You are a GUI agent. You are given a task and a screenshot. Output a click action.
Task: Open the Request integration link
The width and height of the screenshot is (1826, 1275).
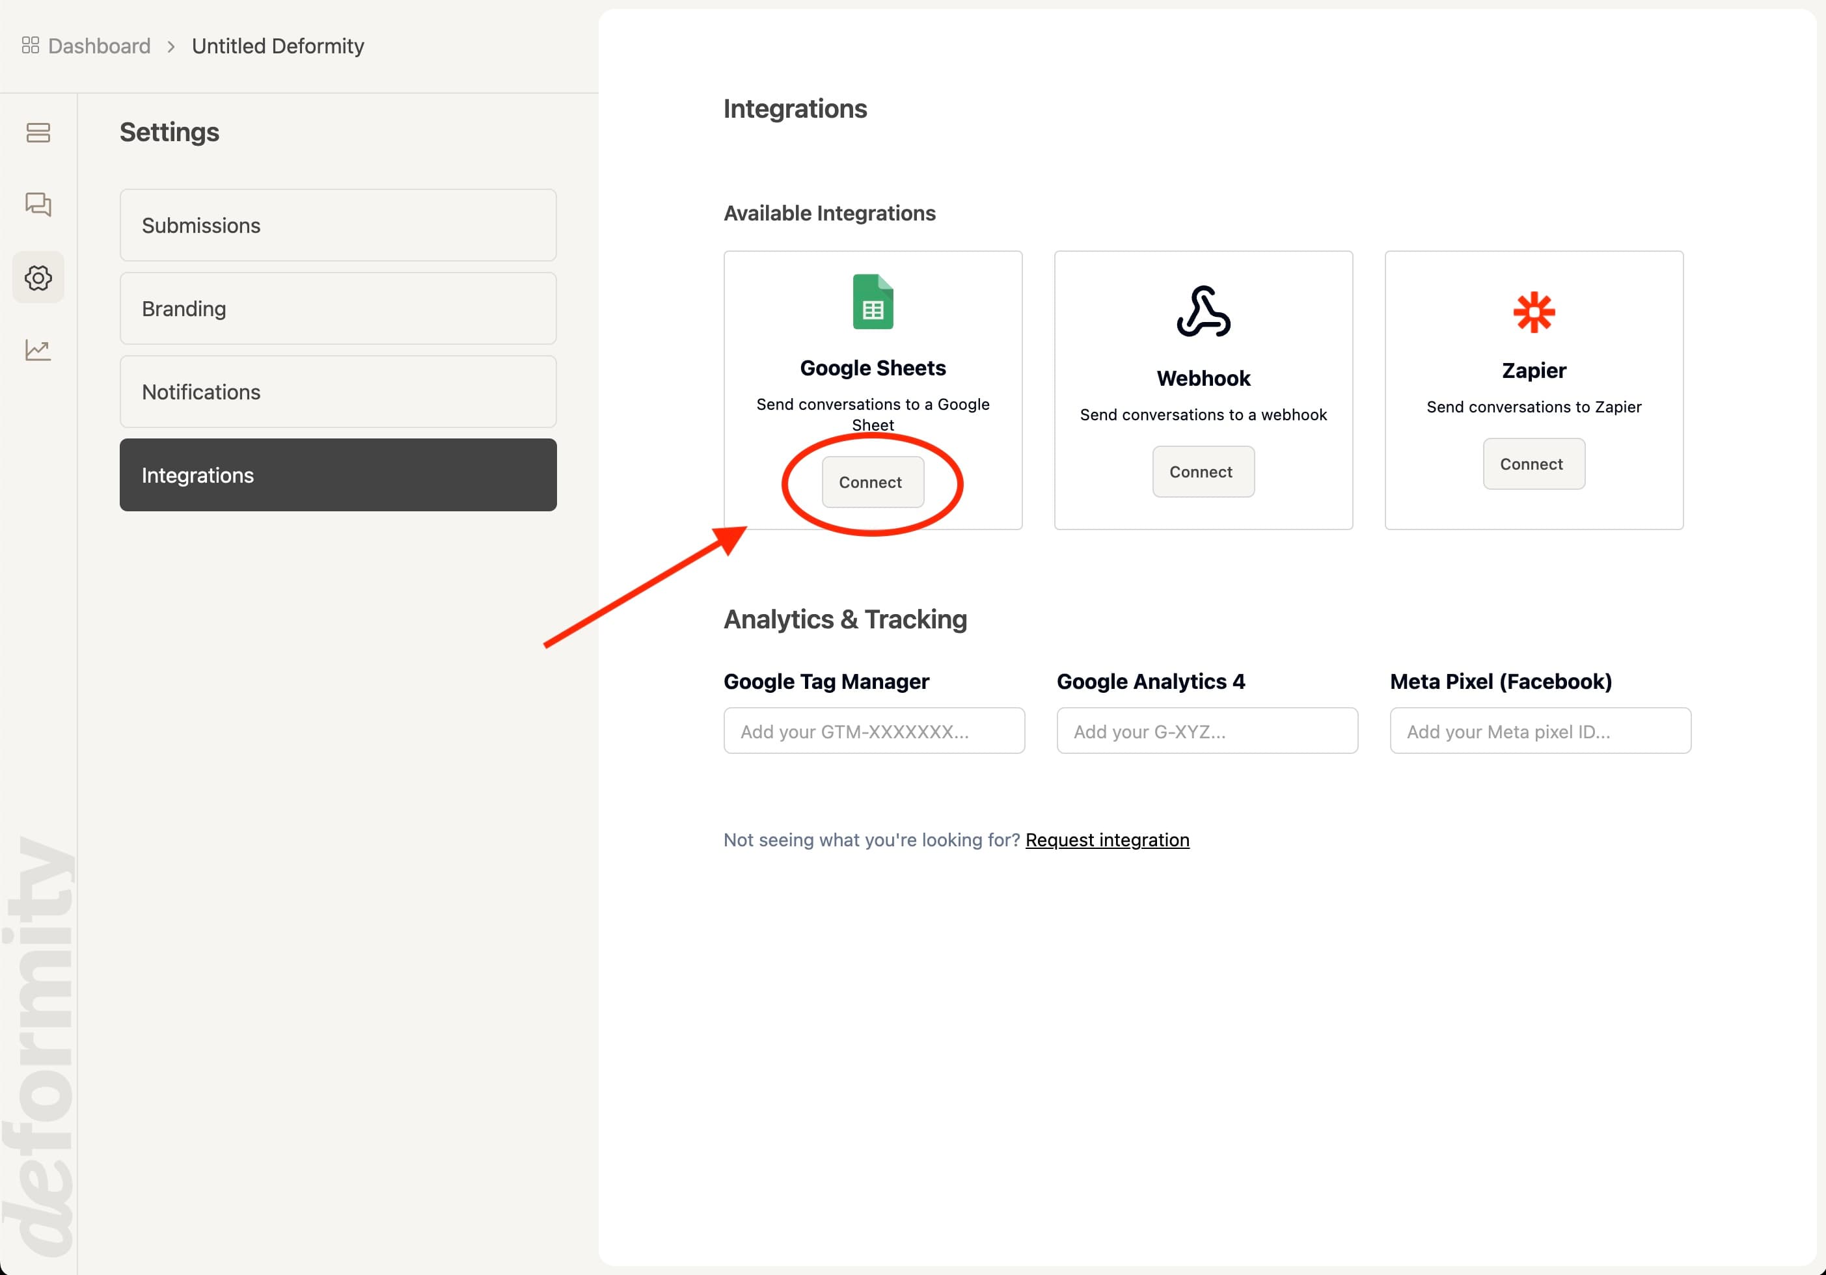tap(1107, 839)
